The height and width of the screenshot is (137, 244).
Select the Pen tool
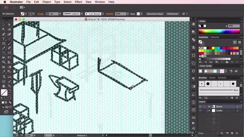3,34
